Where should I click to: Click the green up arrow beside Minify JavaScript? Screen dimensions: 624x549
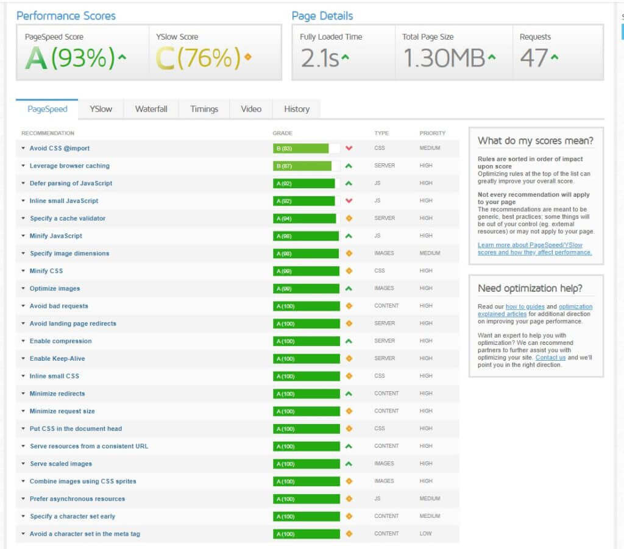point(349,236)
